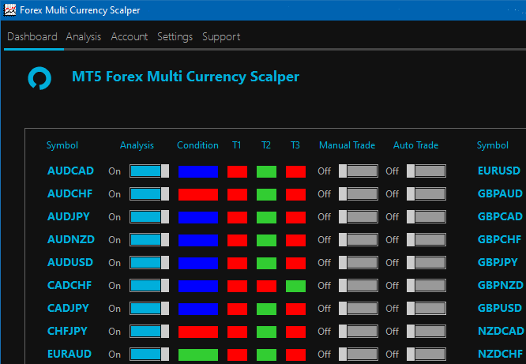526x364 pixels.
Task: Switch on Manual Trade for AUDUSD
Action: [x=359, y=262]
